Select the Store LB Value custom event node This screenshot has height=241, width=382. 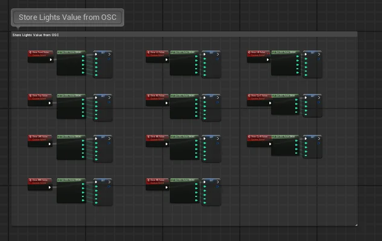[258, 57]
